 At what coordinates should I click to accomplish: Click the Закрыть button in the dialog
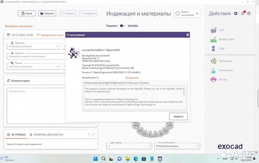178,116
